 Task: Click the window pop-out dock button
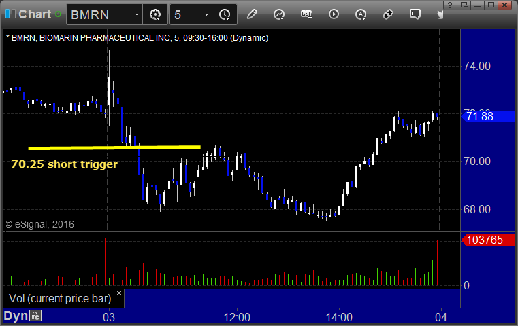464,5
